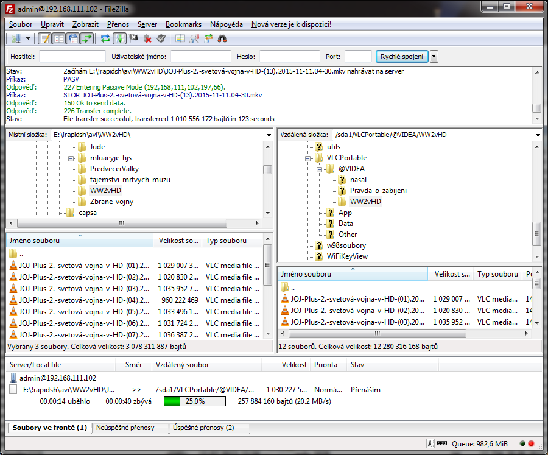Open the Přenos menu
This screenshot has height=455, width=548.
[x=118, y=24]
